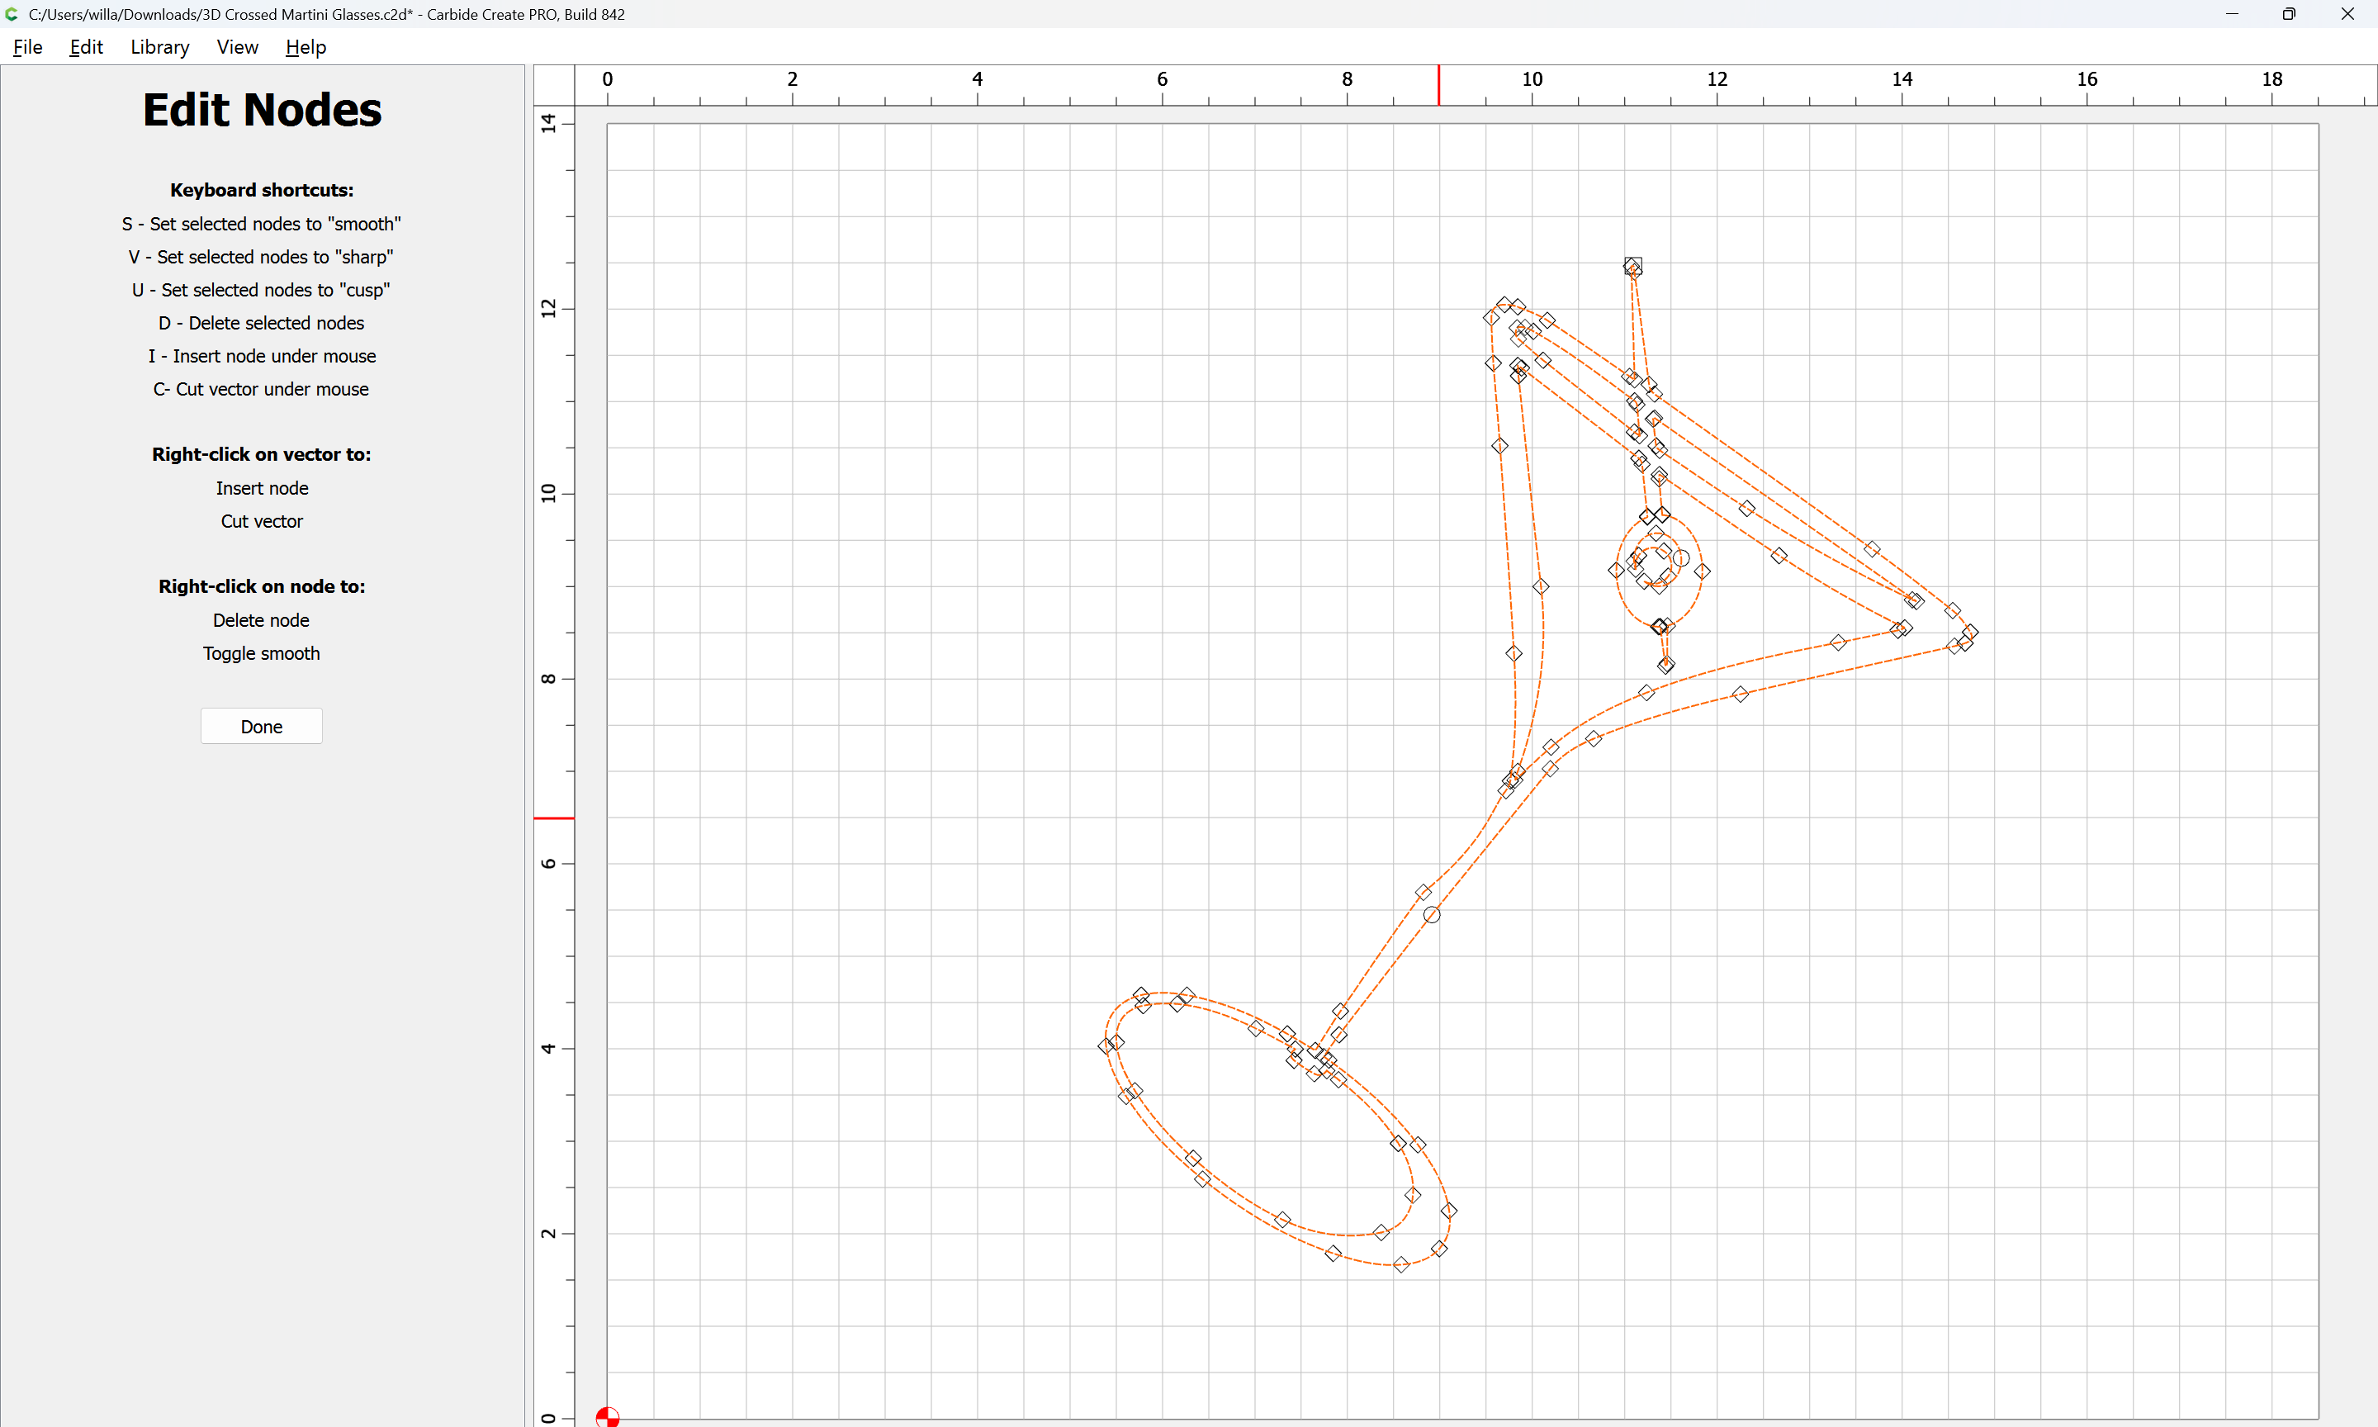This screenshot has height=1427, width=2378.
Task: Select the bottommost diamond node on base ellipse
Action: [x=1401, y=1264]
